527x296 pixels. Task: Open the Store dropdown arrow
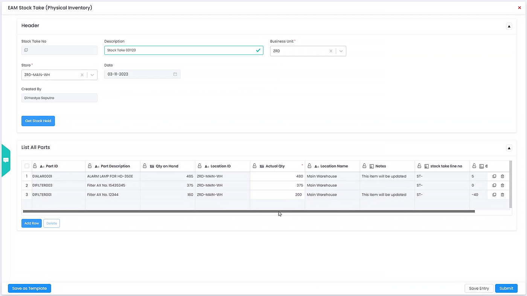[92, 75]
